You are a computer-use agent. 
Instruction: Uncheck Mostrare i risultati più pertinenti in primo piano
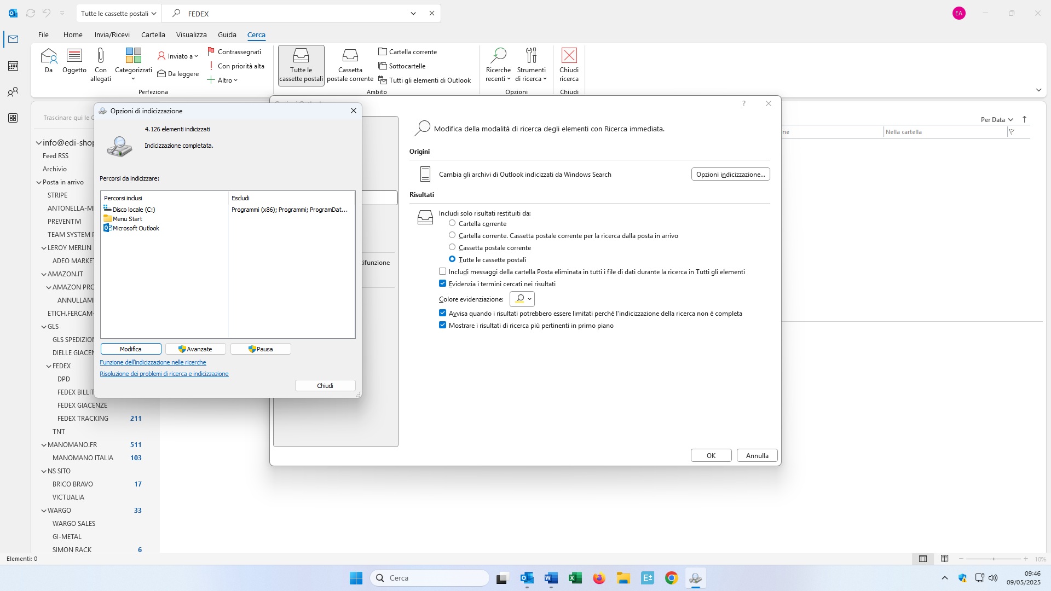(x=443, y=325)
